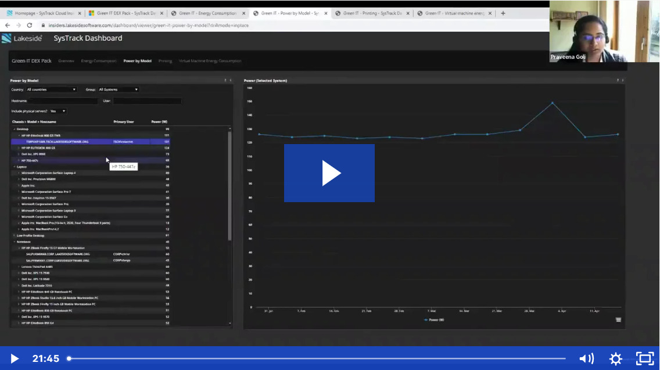Click the Hostname filter field
Image resolution: width=660 pixels, height=370 pixels.
tap(63, 101)
